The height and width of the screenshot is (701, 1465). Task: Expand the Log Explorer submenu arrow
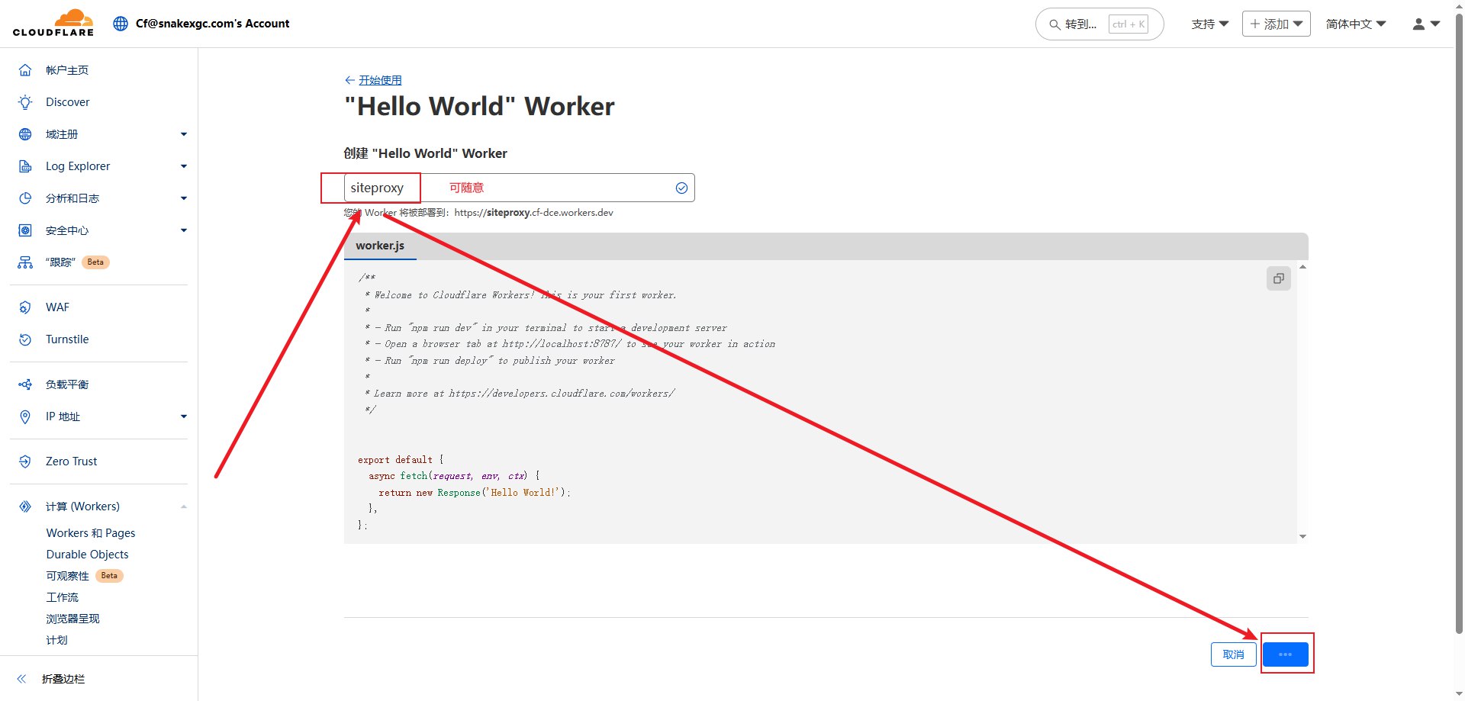pyautogui.click(x=184, y=166)
